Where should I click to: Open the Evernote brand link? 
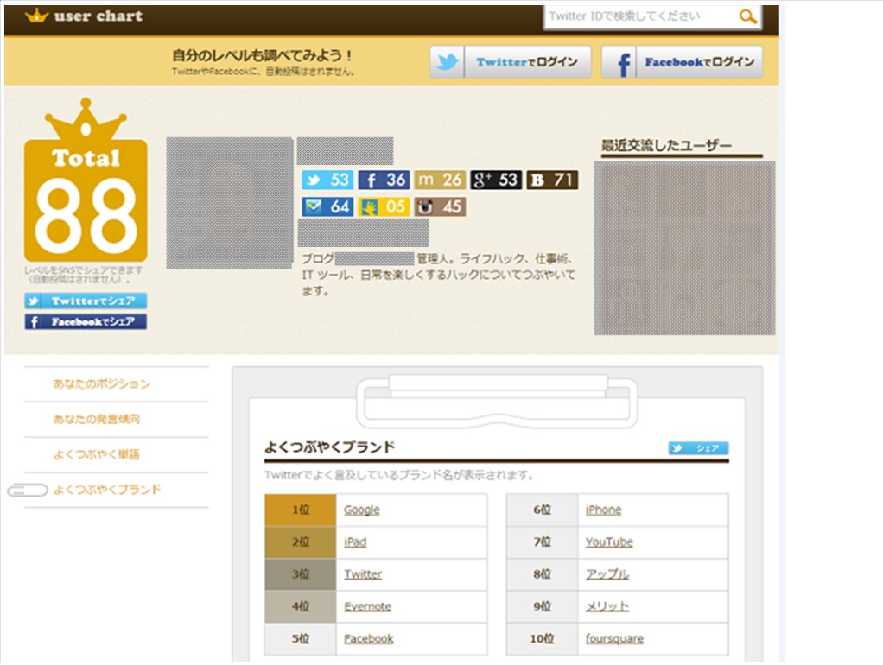367,606
